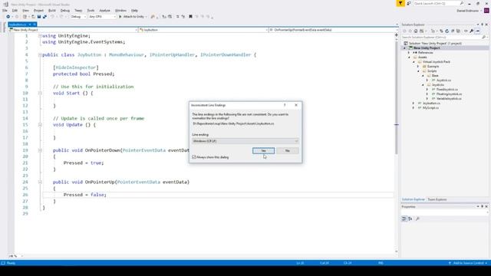Select the JoyButton.cs editor tab
Image resolution: width=491 pixels, height=276 pixels.
(18, 25)
